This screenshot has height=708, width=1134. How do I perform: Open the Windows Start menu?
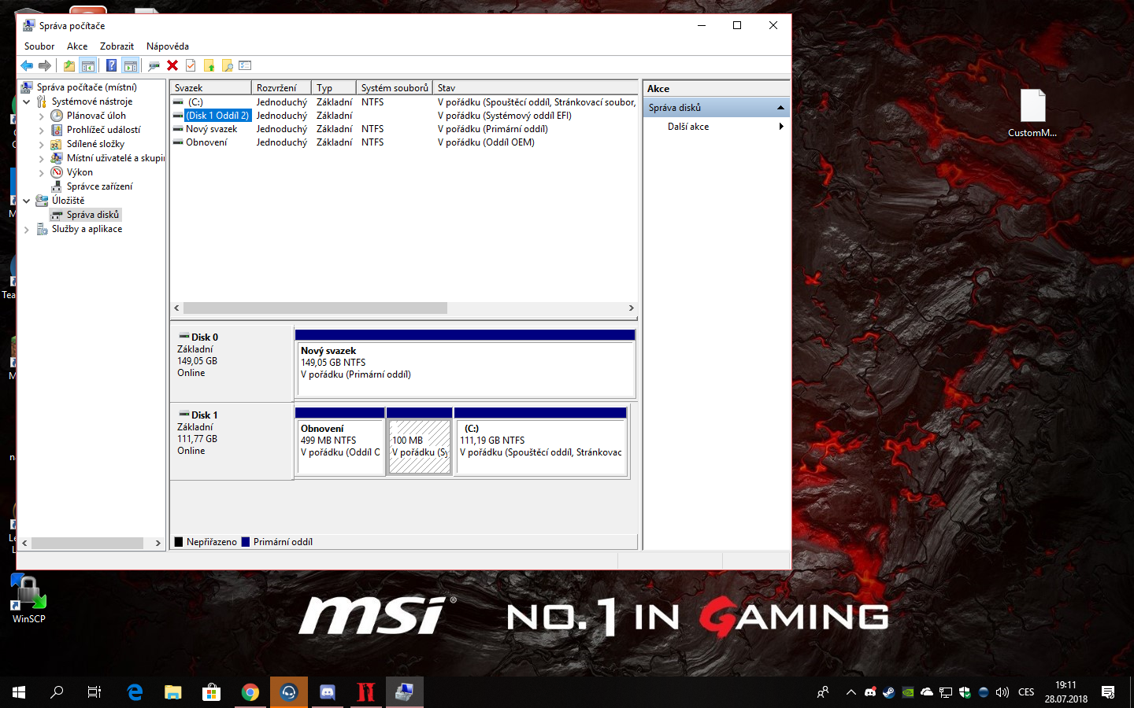19,692
